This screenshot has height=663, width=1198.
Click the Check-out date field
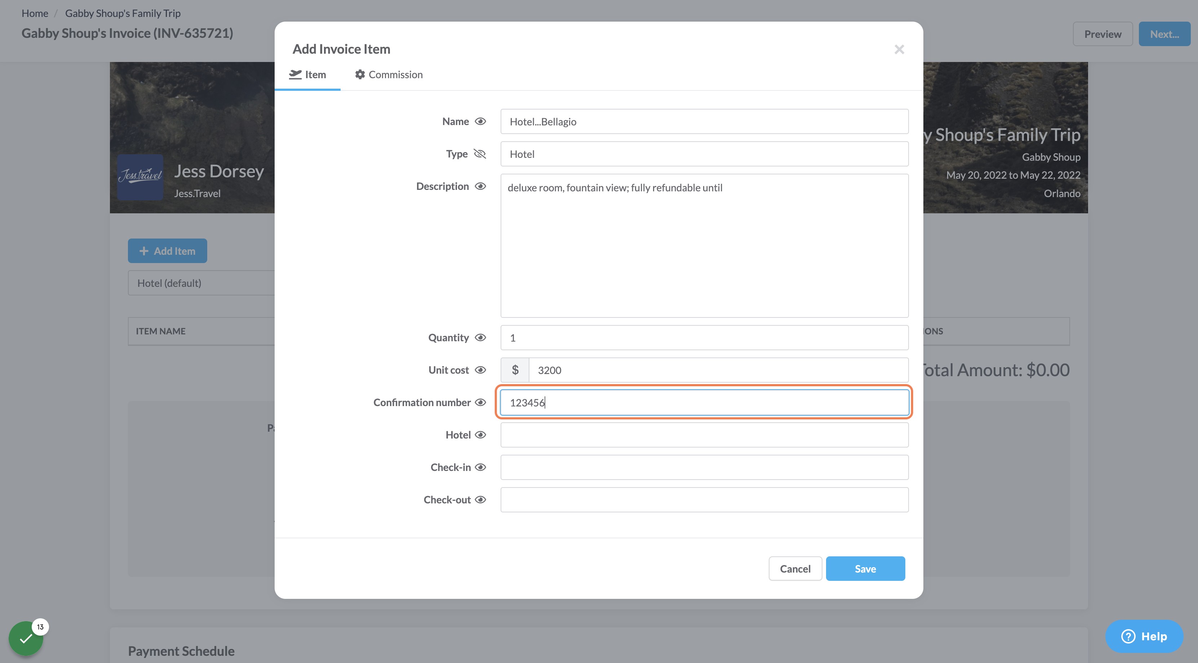(x=704, y=500)
